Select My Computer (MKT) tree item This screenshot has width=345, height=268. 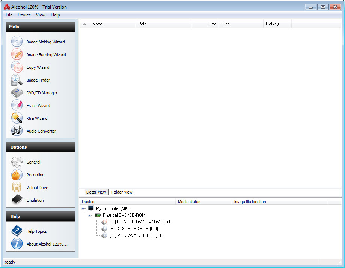pos(114,208)
